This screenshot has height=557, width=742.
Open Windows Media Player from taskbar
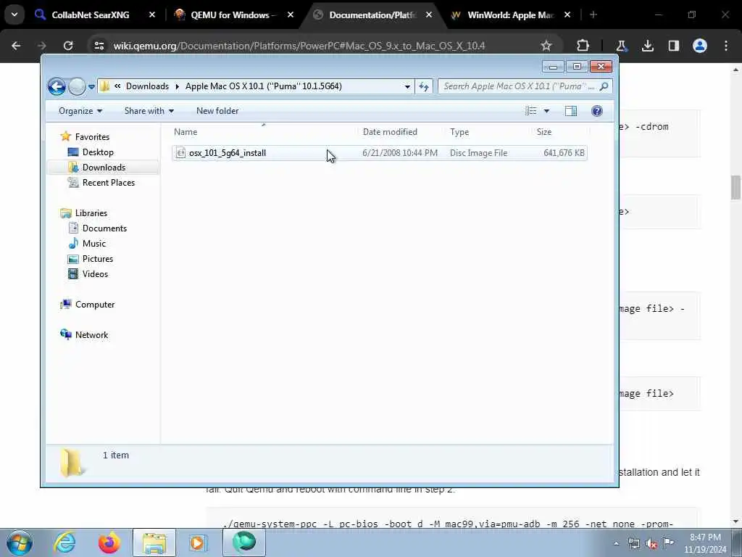tap(198, 542)
